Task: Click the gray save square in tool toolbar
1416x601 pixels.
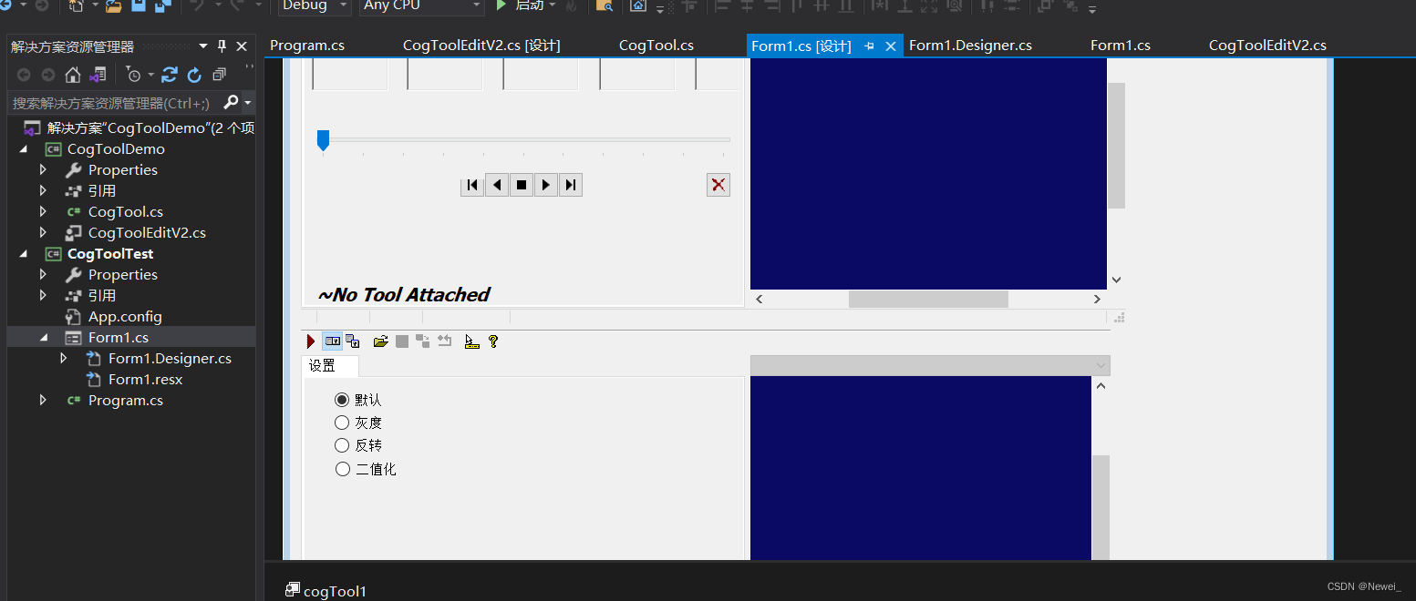Action: (x=402, y=341)
